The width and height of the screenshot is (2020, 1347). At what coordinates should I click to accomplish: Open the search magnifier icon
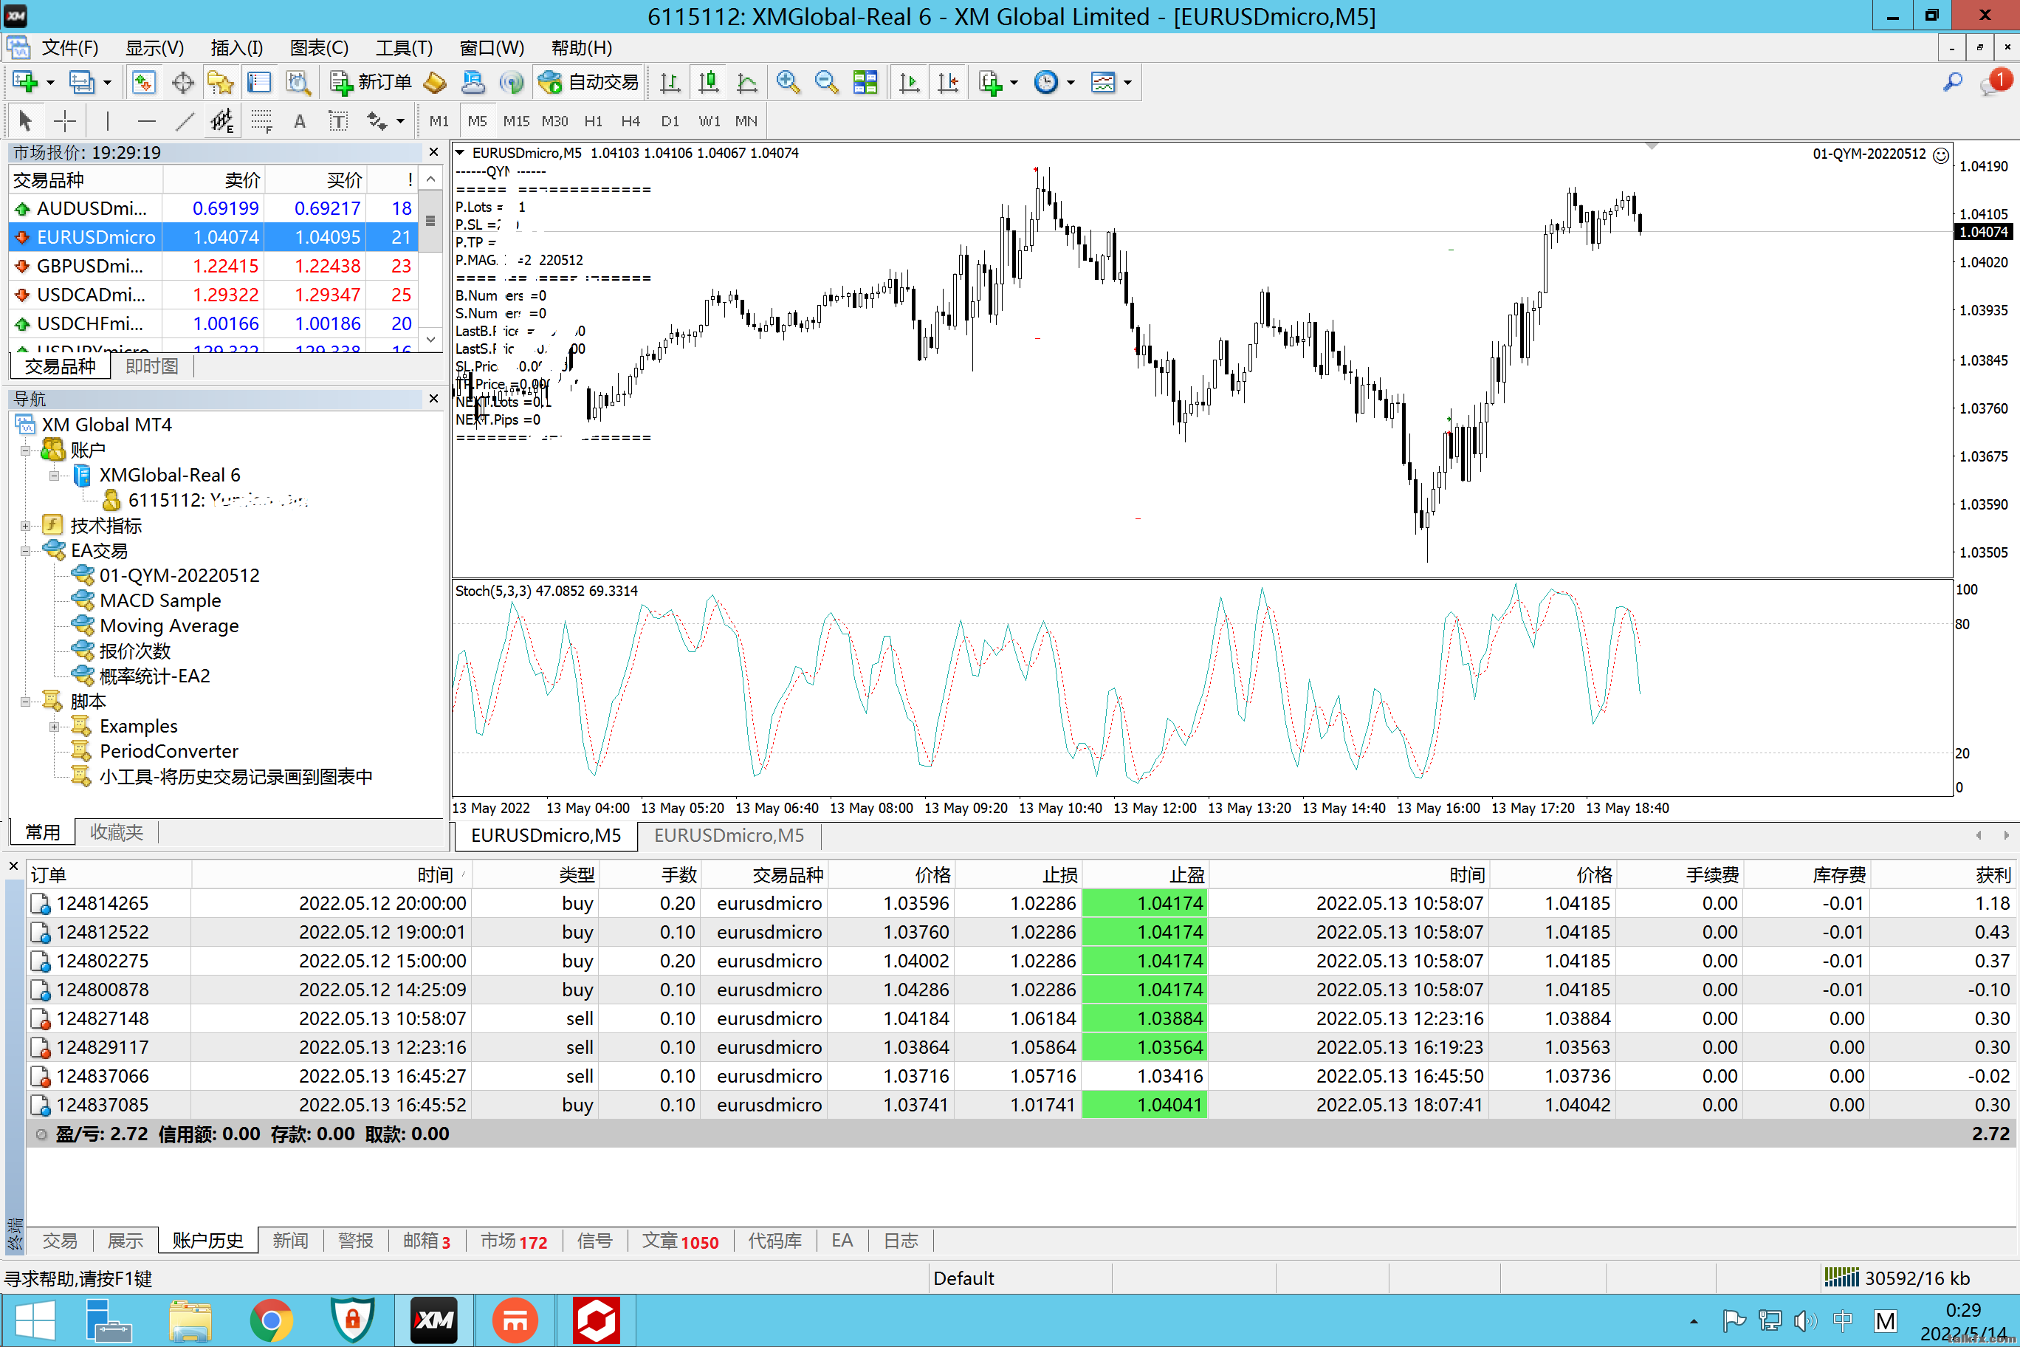1952,83
